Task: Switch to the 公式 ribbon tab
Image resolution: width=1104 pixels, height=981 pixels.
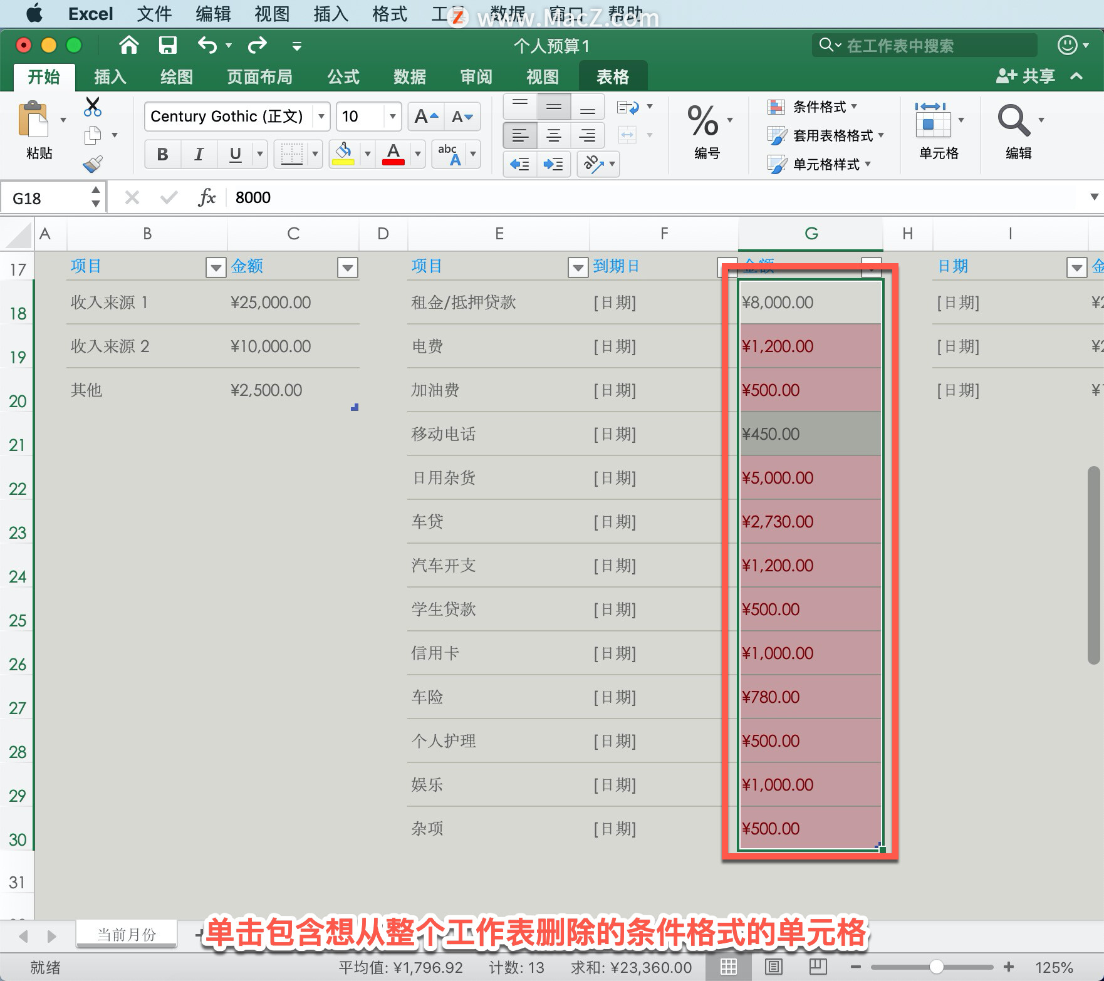Action: [x=343, y=76]
